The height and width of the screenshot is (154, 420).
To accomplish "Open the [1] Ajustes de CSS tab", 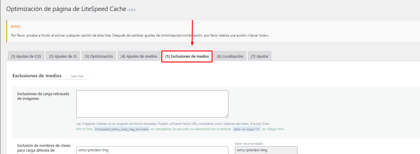I will tap(26, 57).
